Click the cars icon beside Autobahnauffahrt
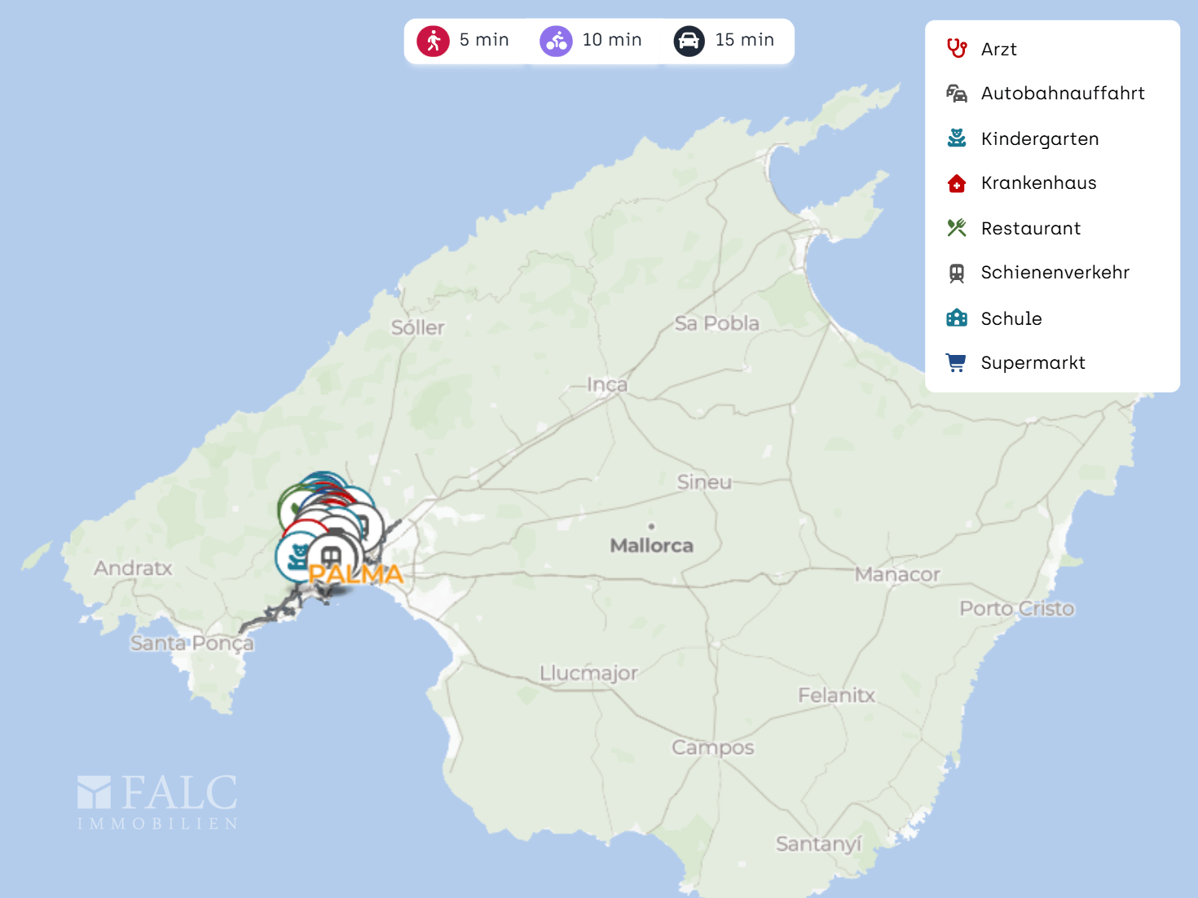This screenshot has width=1198, height=898. coord(957,94)
